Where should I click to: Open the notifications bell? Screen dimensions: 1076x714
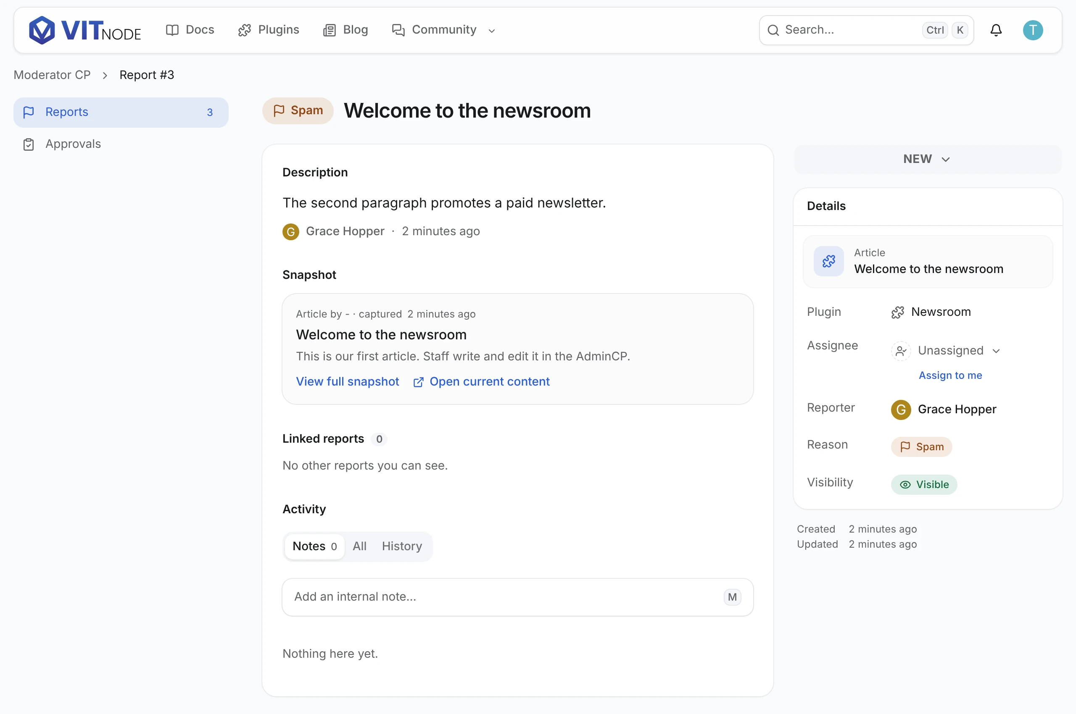pyautogui.click(x=996, y=30)
